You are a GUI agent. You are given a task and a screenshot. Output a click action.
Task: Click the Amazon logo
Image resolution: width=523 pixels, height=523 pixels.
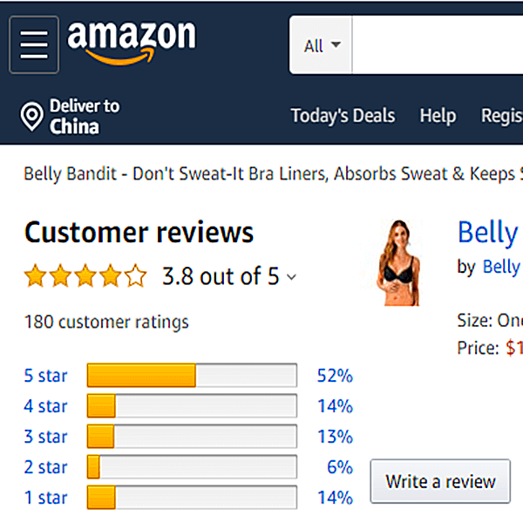pos(132,42)
